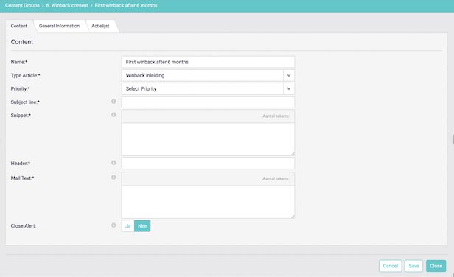
Task: Open the 6. Winback content breadcrumb
Action: point(67,5)
